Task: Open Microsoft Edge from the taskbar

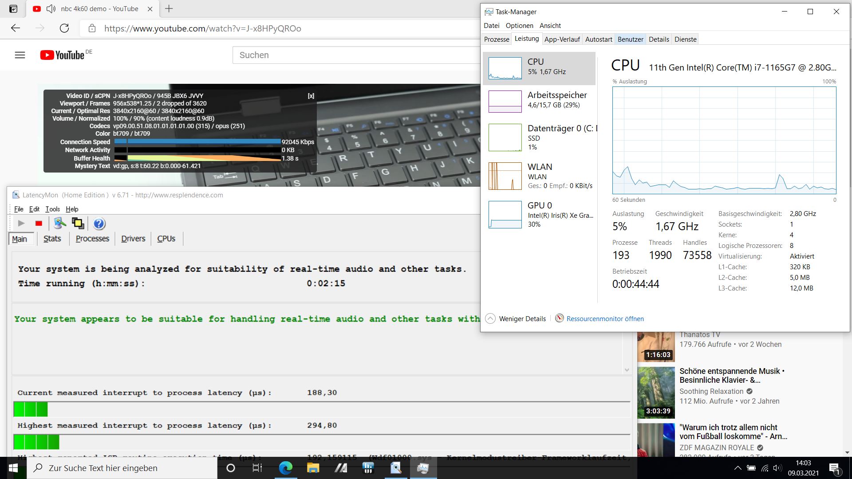Action: (285, 468)
